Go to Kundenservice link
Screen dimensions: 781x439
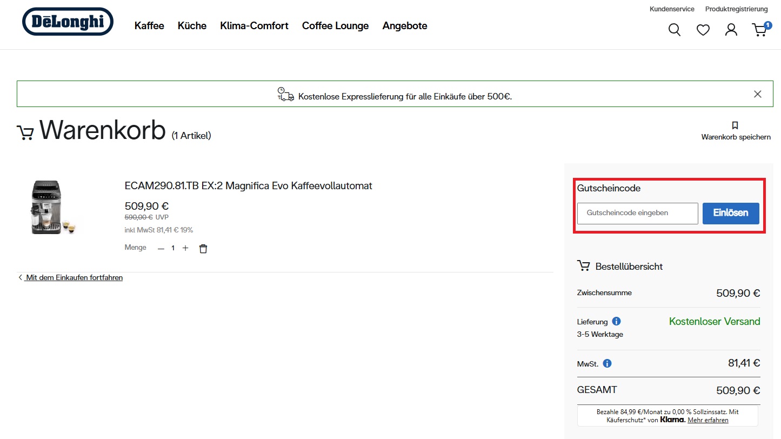[672, 9]
